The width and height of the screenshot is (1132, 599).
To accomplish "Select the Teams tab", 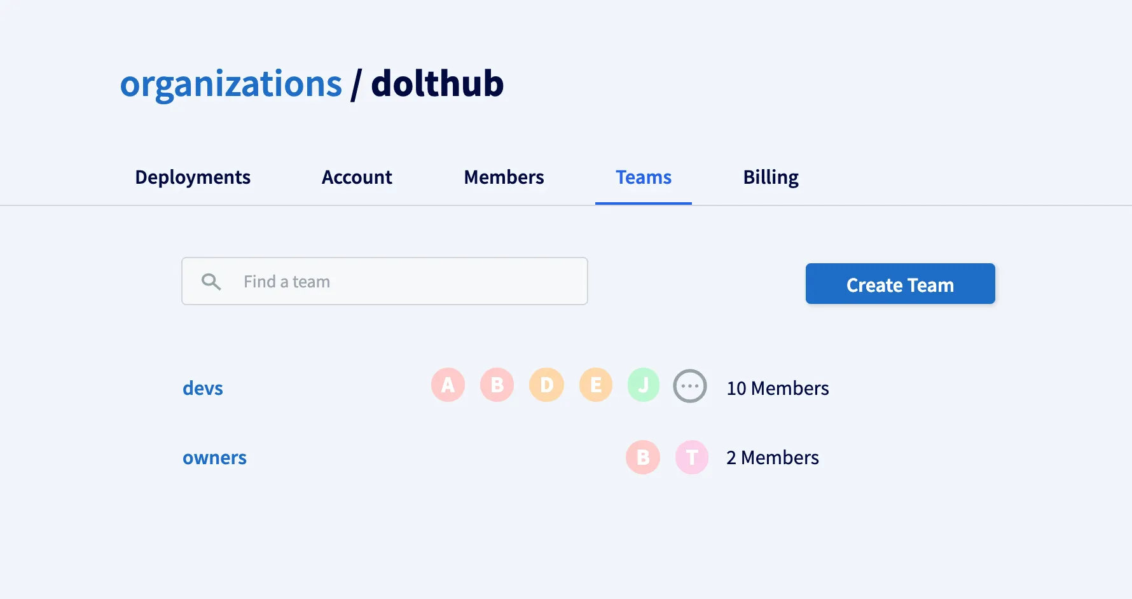I will pos(643,177).
